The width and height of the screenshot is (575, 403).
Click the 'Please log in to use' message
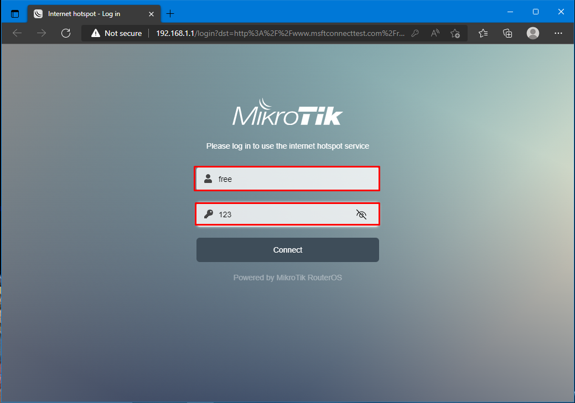pyautogui.click(x=288, y=146)
